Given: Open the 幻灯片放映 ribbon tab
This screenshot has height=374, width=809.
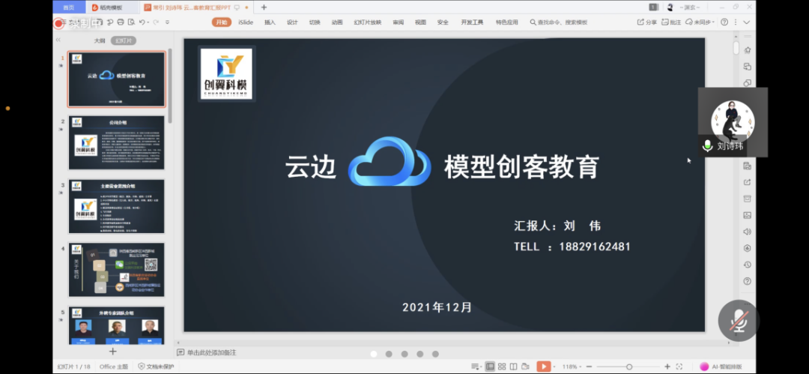Looking at the screenshot, I should [x=367, y=22].
